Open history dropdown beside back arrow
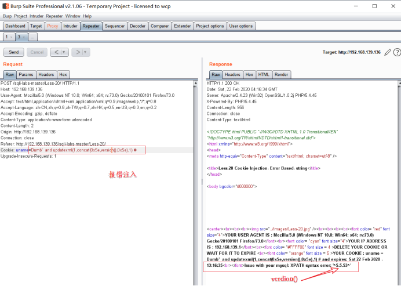This screenshot has width=401, height=286. coord(64,52)
